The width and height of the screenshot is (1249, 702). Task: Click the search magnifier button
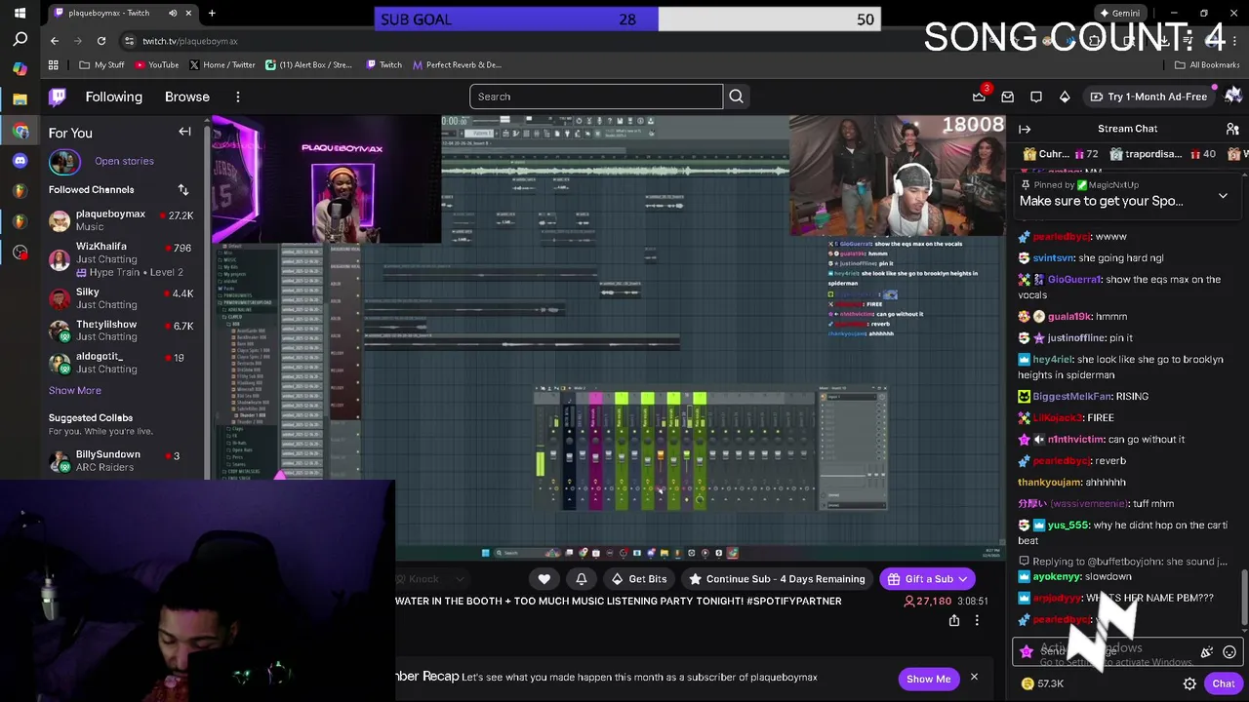[737, 97]
